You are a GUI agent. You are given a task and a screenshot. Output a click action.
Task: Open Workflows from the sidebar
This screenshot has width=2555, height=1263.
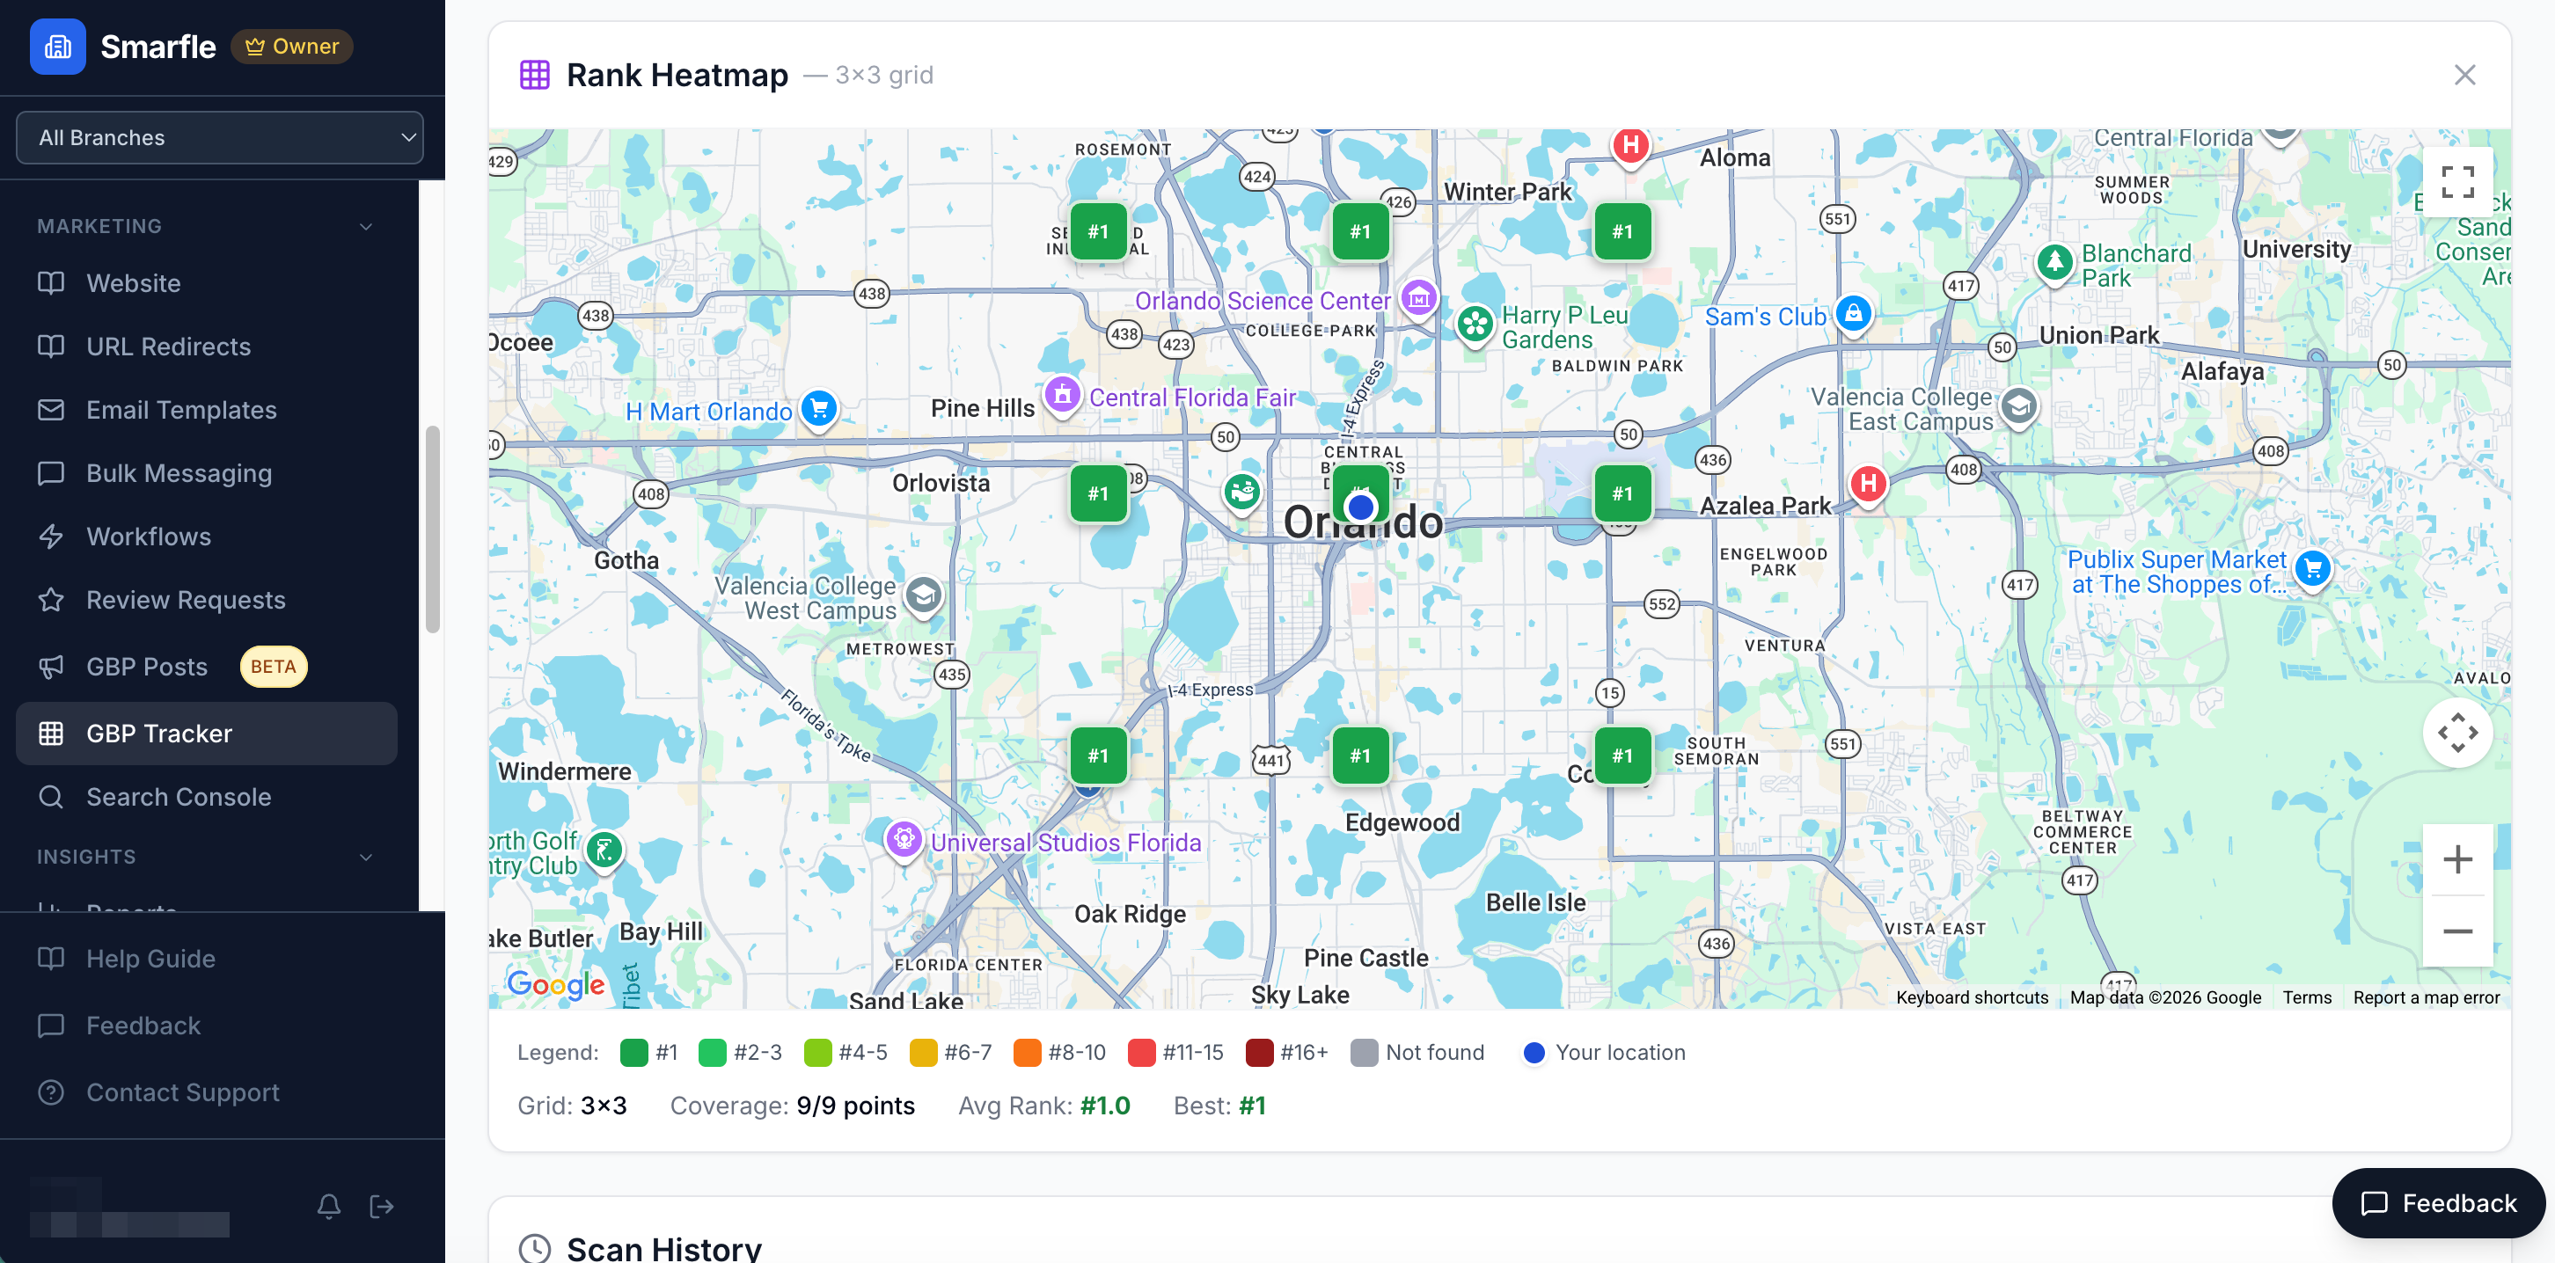coord(206,537)
